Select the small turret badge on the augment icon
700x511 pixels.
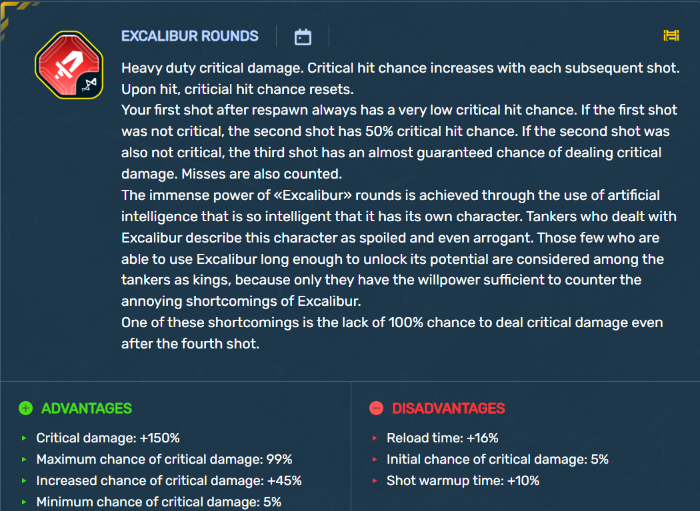point(90,84)
